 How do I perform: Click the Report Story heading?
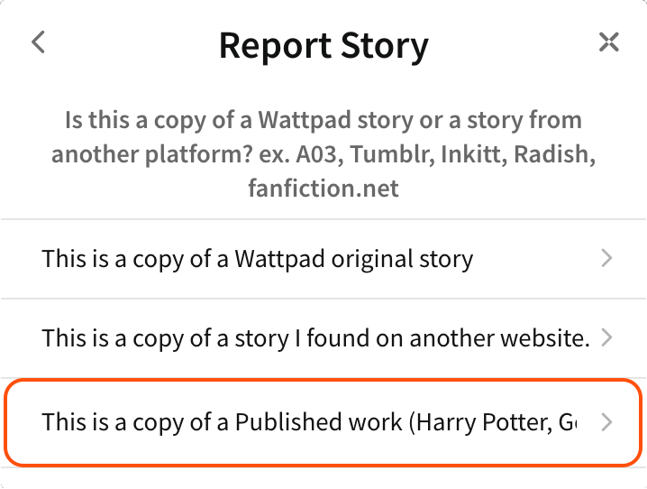tap(323, 44)
